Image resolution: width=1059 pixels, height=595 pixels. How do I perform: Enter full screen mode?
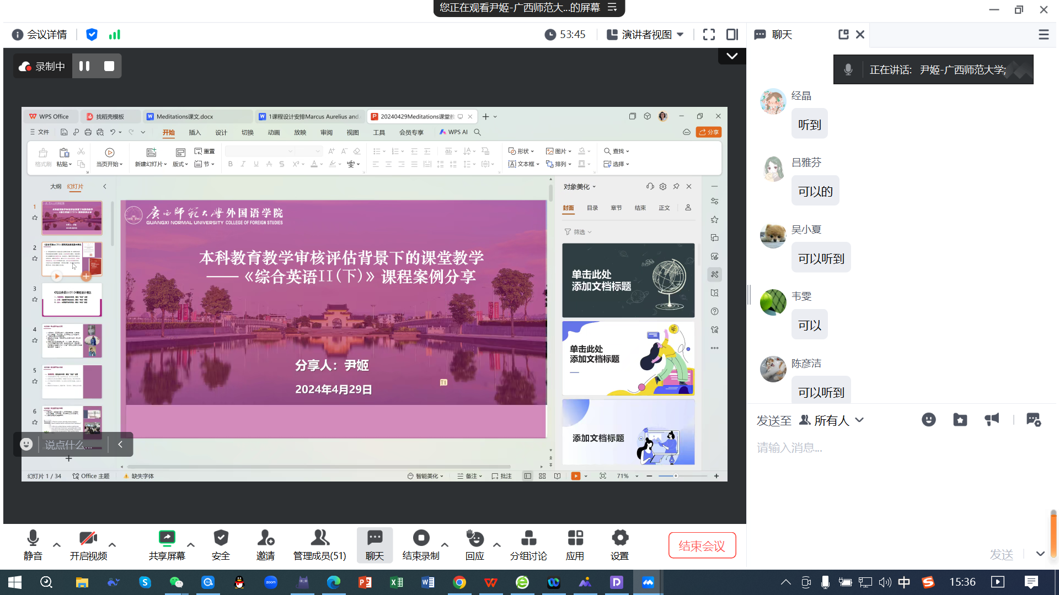coord(709,35)
